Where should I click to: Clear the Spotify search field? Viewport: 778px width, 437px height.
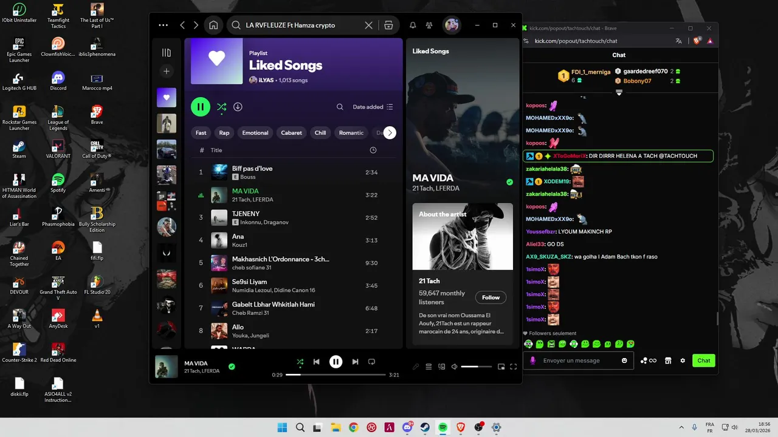pyautogui.click(x=368, y=25)
